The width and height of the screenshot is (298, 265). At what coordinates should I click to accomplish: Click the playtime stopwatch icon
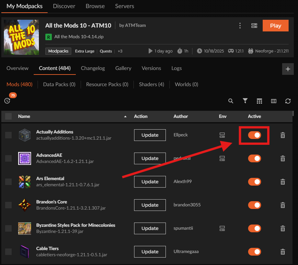179,51
